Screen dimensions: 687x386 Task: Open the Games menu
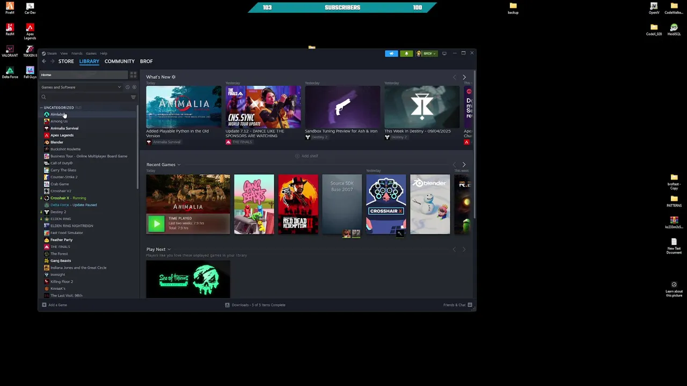coord(91,54)
